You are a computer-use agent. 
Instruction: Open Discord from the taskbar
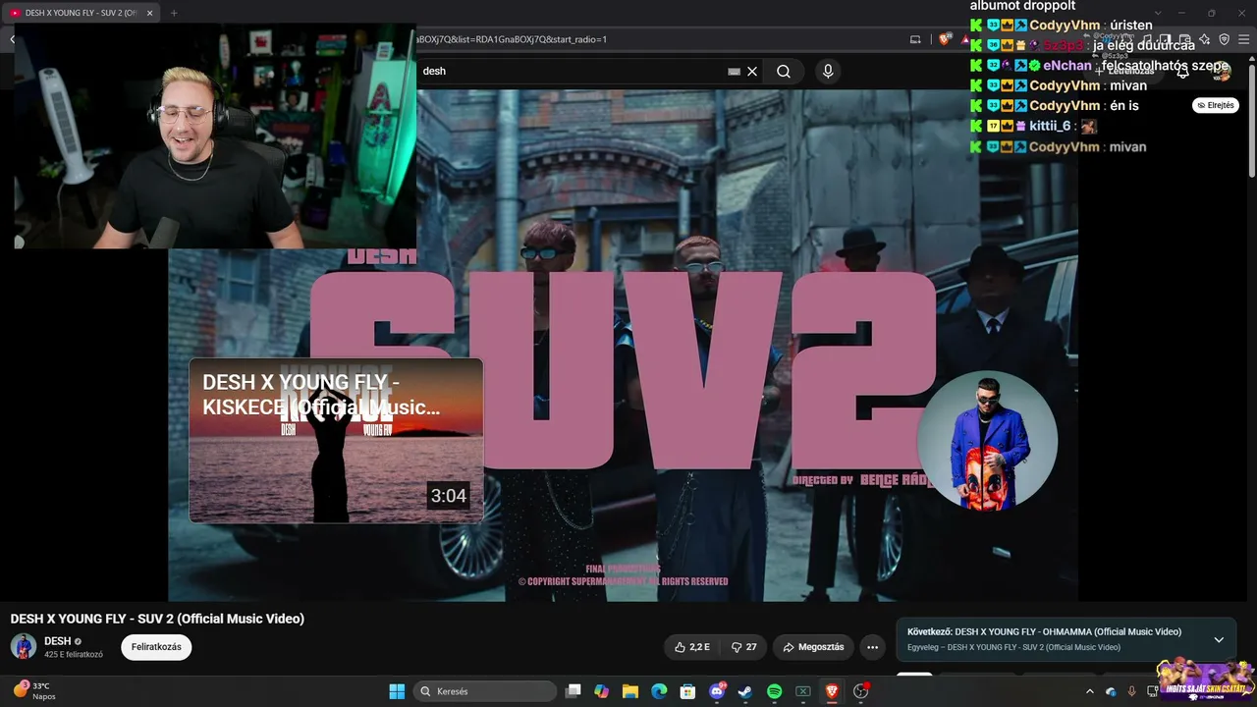coord(717,691)
